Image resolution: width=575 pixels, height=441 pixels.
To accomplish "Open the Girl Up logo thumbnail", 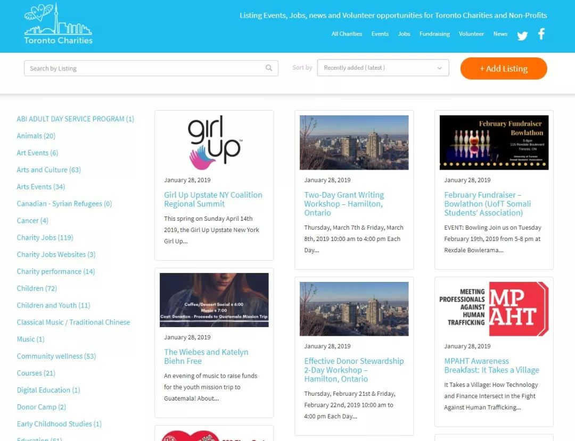I will coord(214,143).
